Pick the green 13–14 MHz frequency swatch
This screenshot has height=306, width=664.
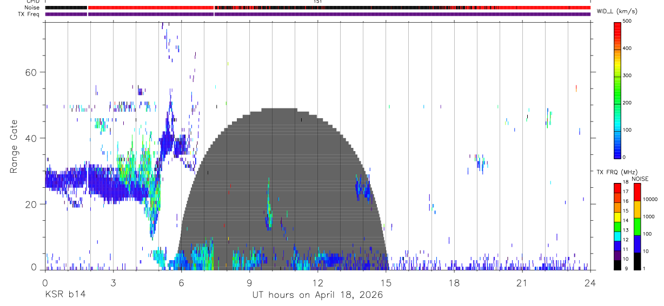[x=617, y=226]
